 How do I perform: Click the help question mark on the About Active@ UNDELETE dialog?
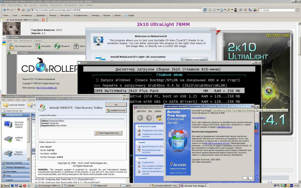click(124, 99)
